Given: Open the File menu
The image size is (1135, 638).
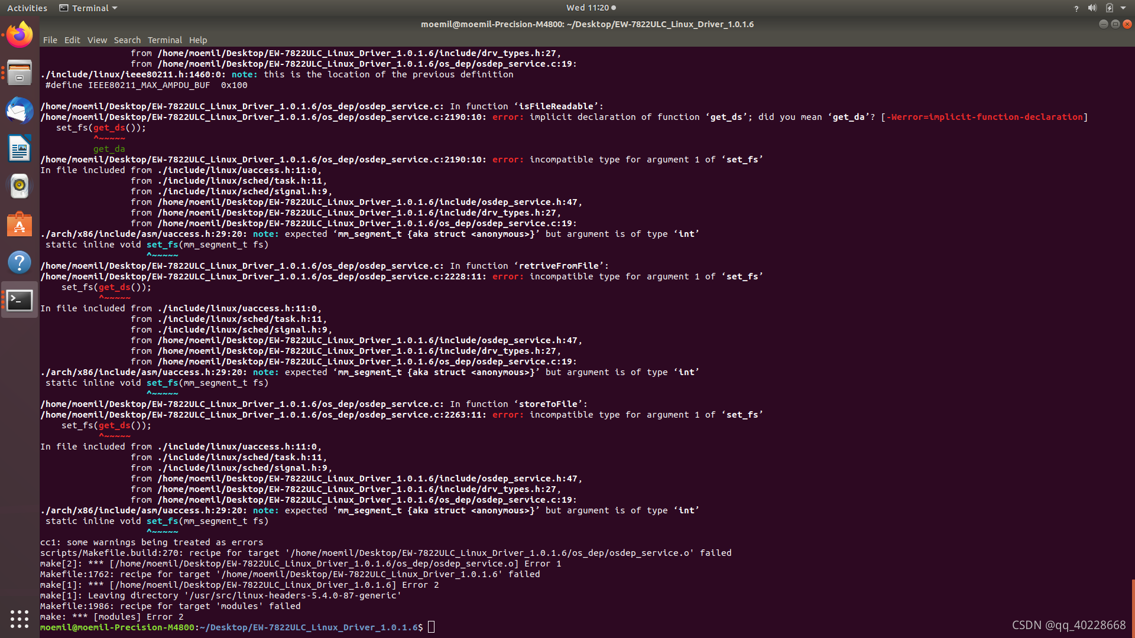Looking at the screenshot, I should [50, 40].
